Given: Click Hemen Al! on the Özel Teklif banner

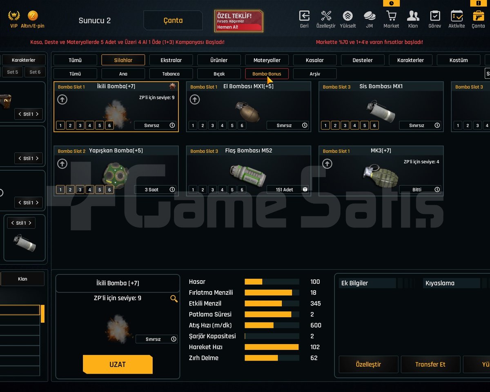Looking at the screenshot, I should tap(228, 27).
